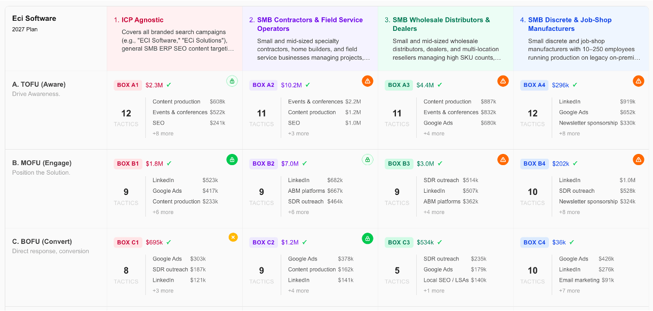Click the solid green lock icon in BOX B1
653x311 pixels.
[232, 159]
